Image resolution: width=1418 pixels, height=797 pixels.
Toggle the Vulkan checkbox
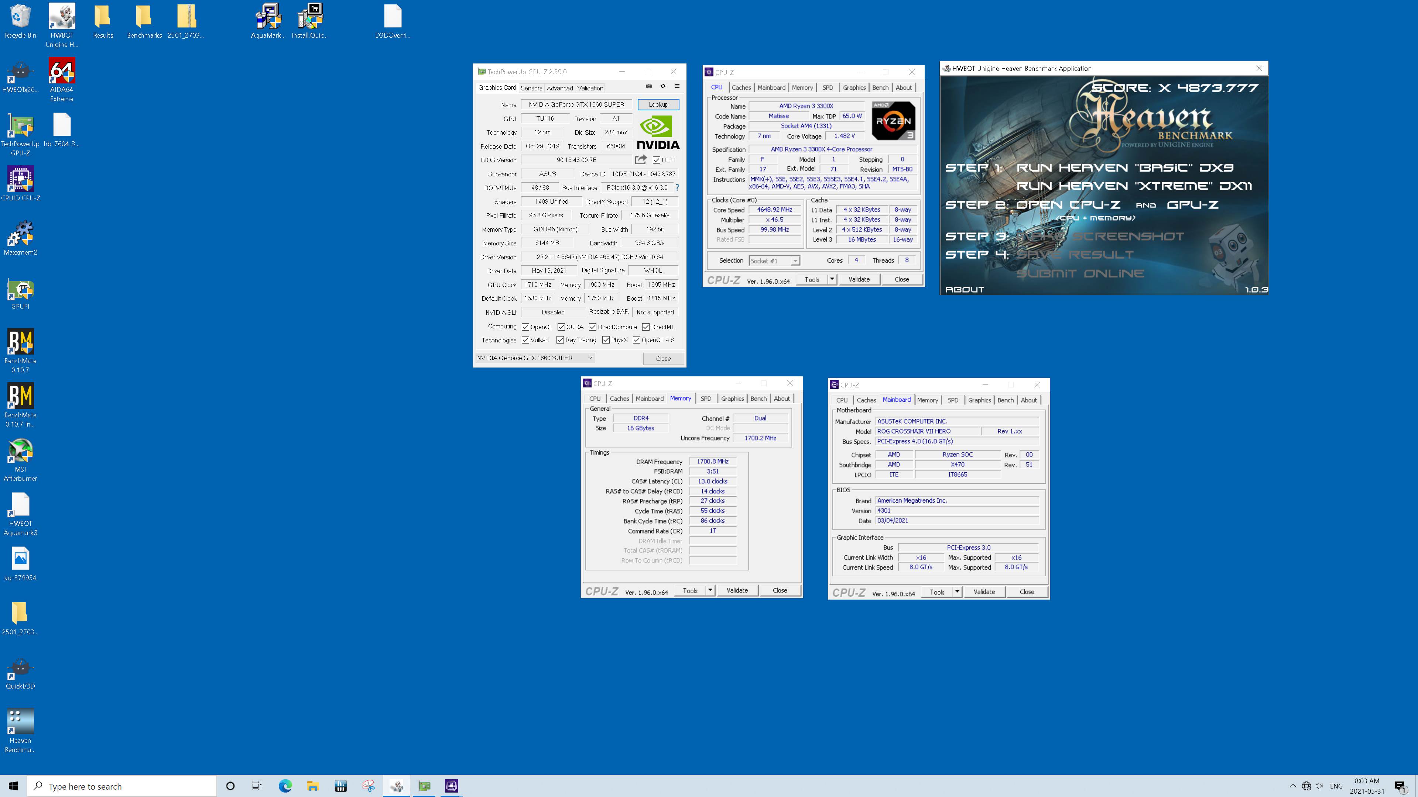point(525,340)
